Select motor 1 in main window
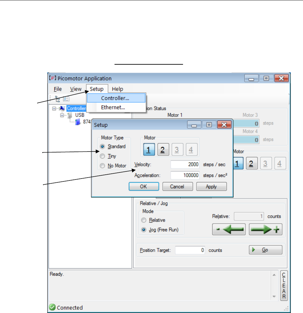The image size is (303, 313). 238,163
